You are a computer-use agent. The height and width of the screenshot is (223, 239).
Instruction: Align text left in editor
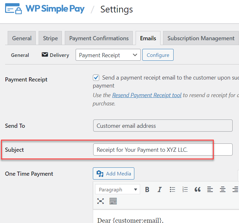click(x=210, y=189)
